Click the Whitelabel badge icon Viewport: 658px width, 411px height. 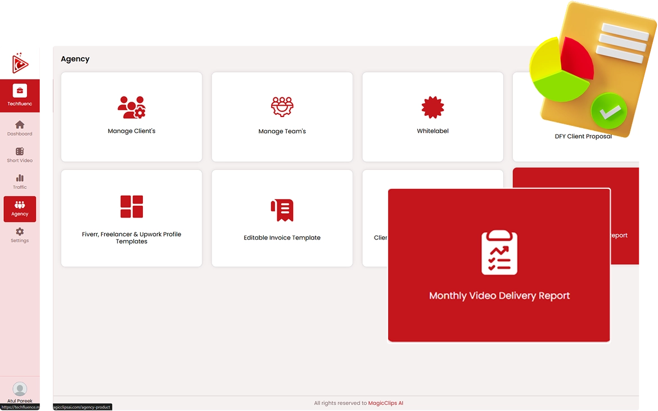tap(432, 107)
